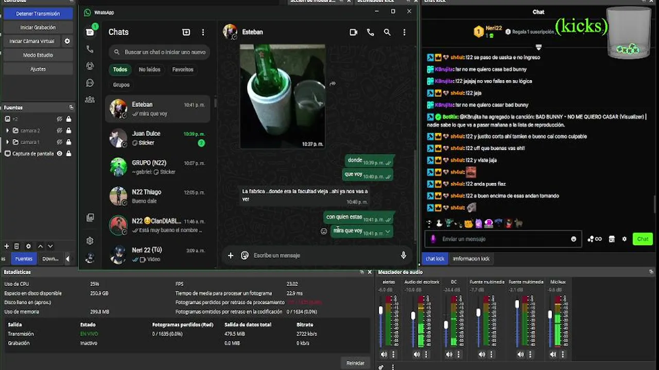
Task: Record a voice message in WhatsApp
Action: (404, 255)
